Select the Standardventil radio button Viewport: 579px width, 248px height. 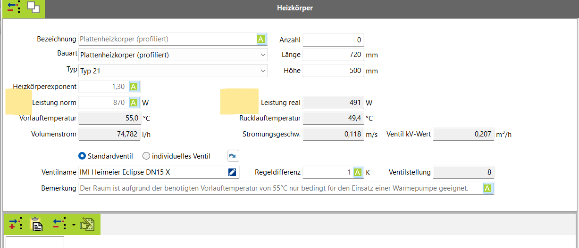click(x=82, y=156)
